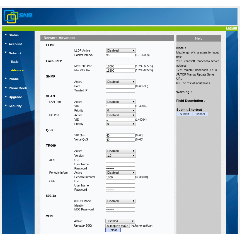The height and width of the screenshot is (240, 240).
Task: Open the PhoneBook menu section
Action: coord(18,88)
